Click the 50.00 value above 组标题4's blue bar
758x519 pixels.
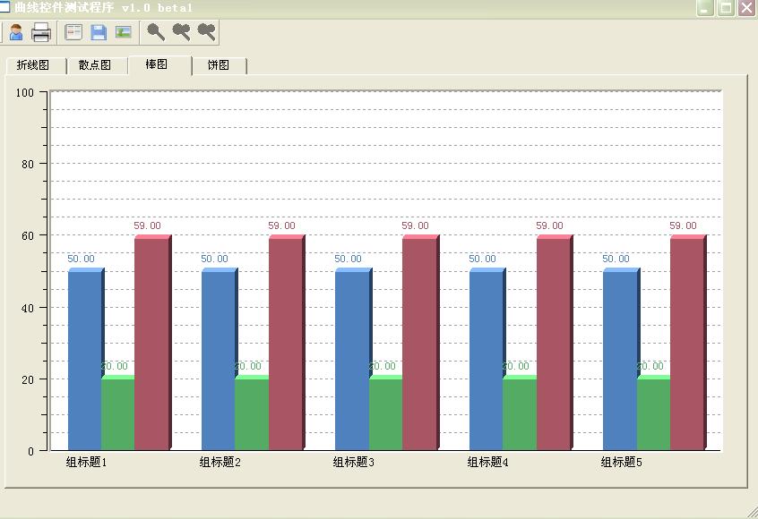tap(482, 259)
